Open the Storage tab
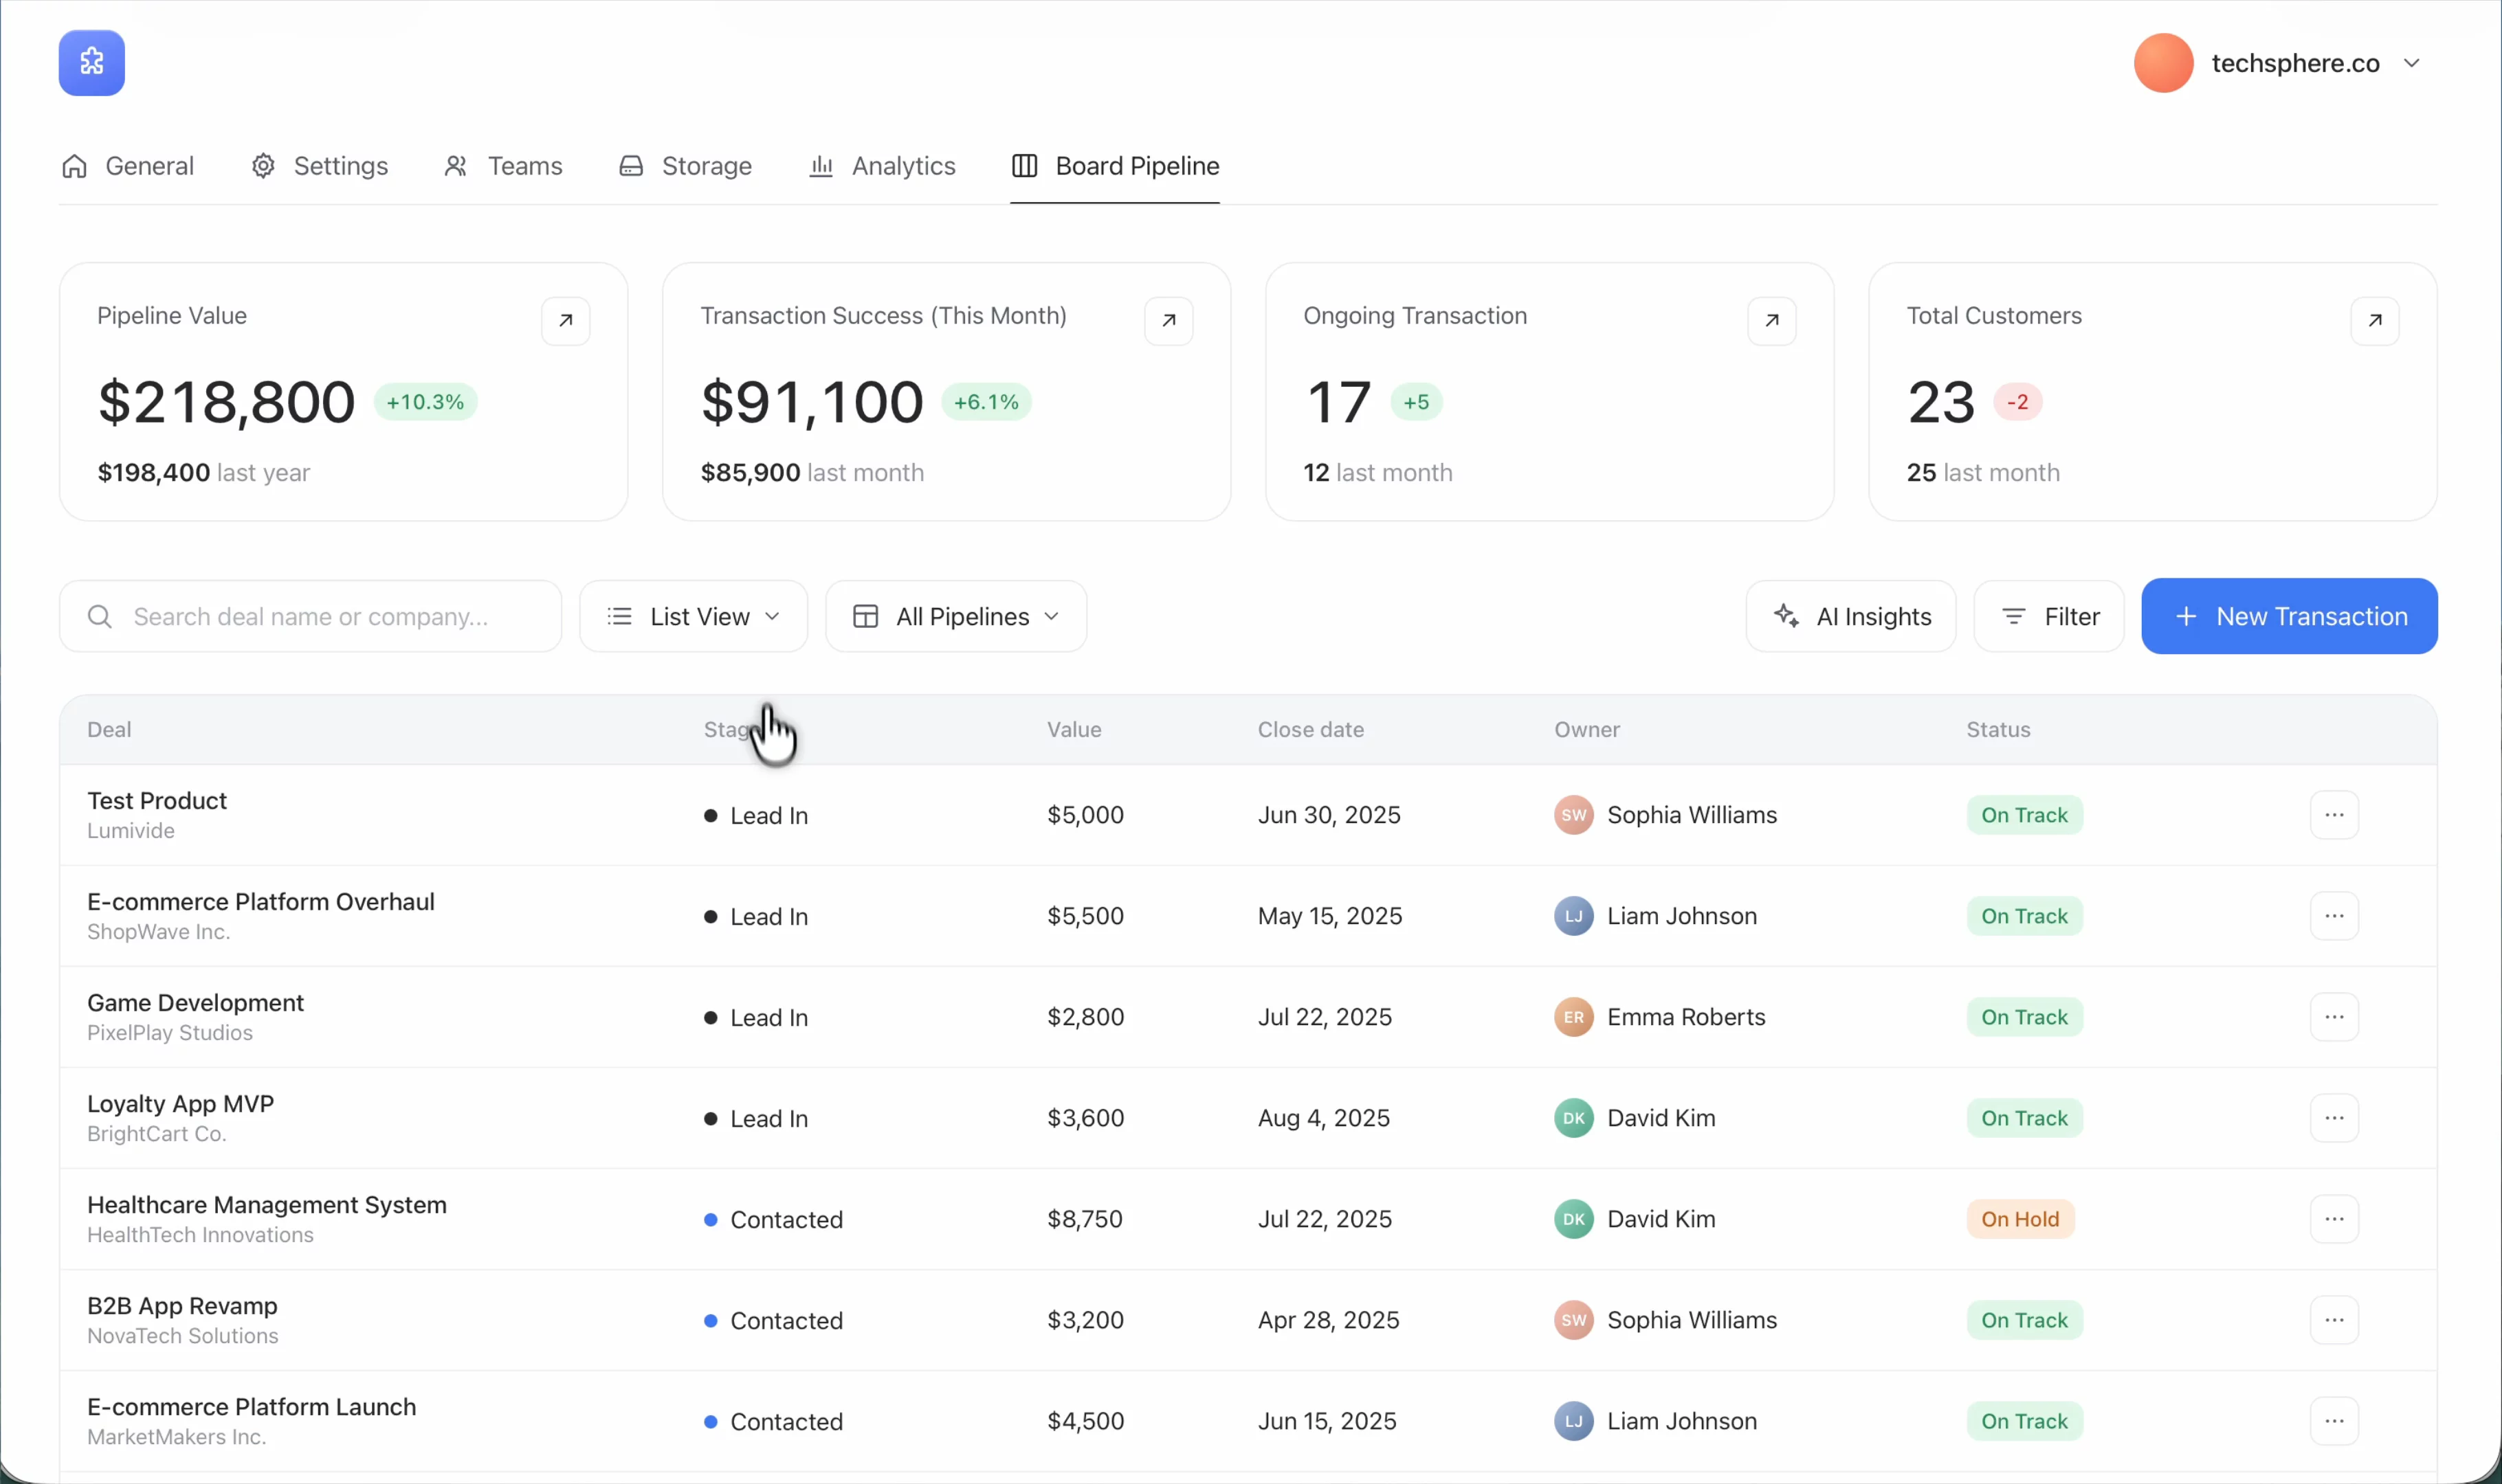The height and width of the screenshot is (1484, 2502). [x=685, y=166]
